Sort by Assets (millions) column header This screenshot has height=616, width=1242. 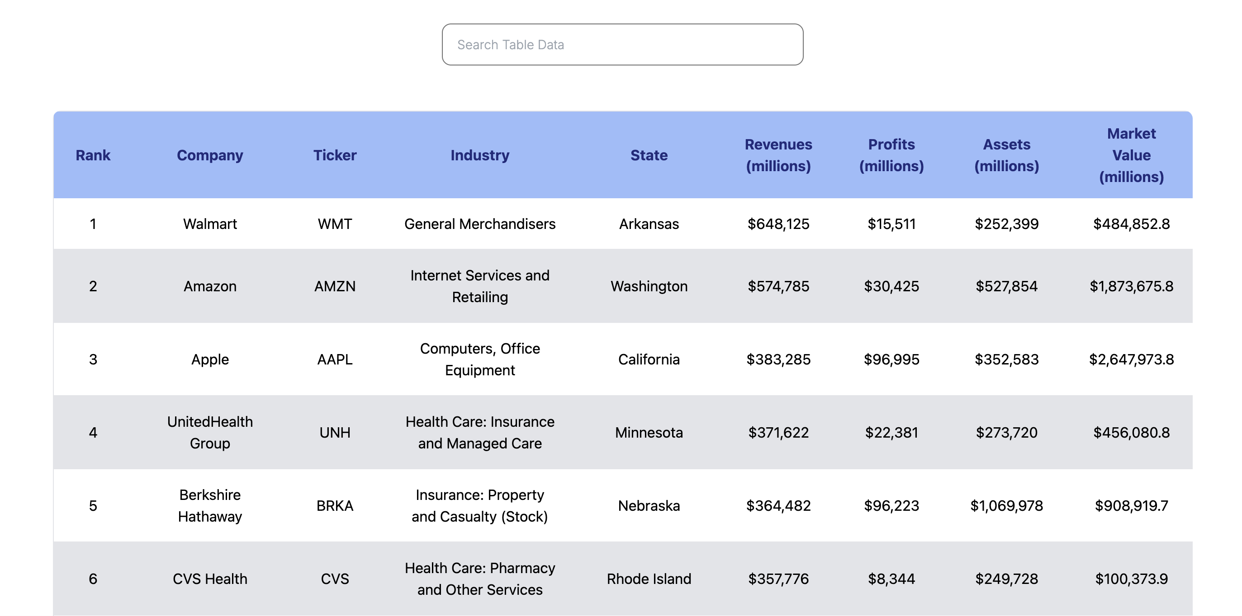tap(1007, 155)
